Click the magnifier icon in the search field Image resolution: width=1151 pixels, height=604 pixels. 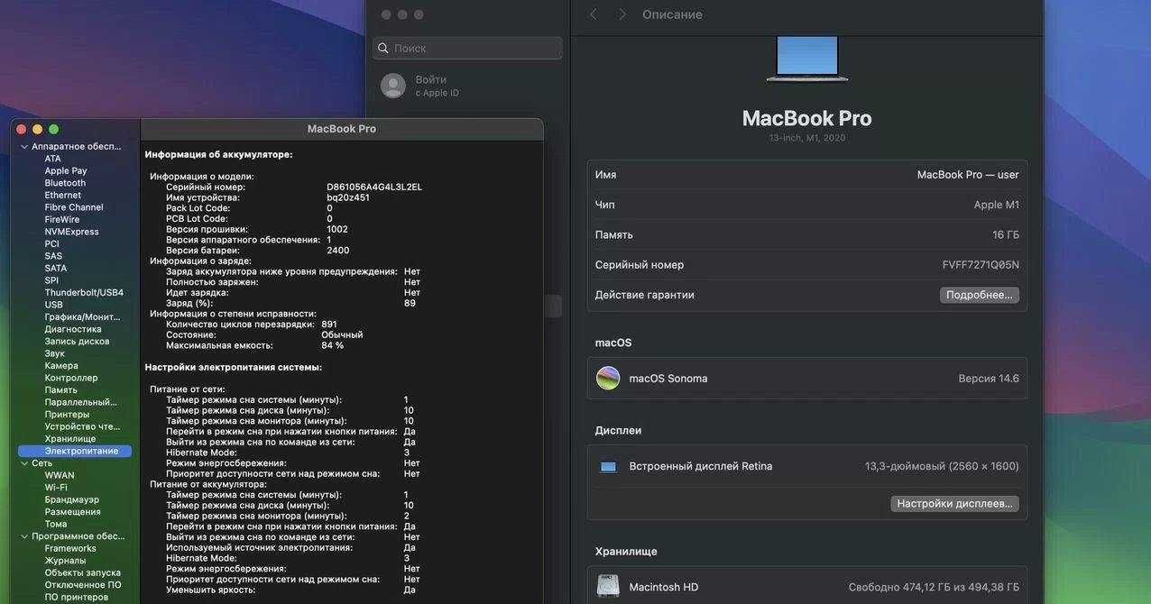[383, 48]
